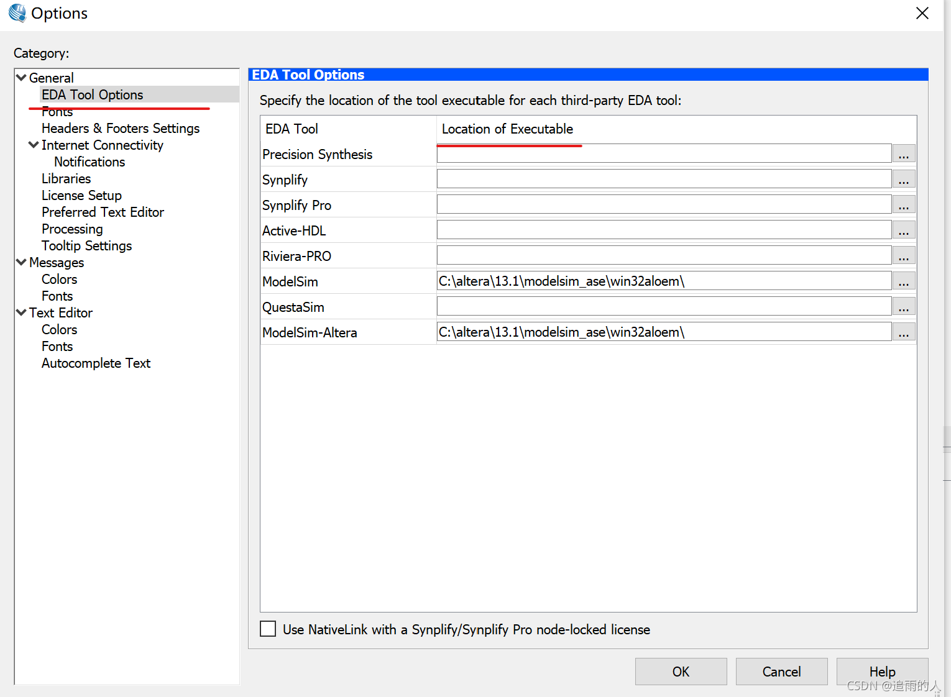Close the Options dialog
Screen dimensions: 951x697
click(x=922, y=13)
